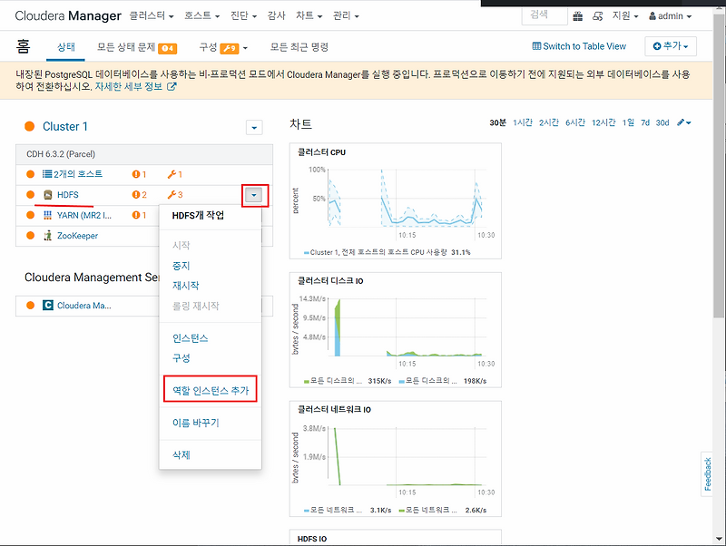Select the 7d chart time range
This screenshot has width=726, height=546.
coord(644,123)
